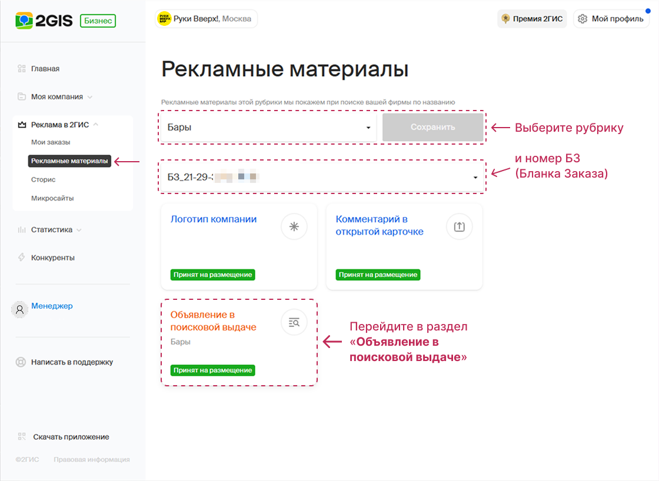The image size is (659, 481).
Task: Open the Бары rubric dropdown
Action: 268,127
